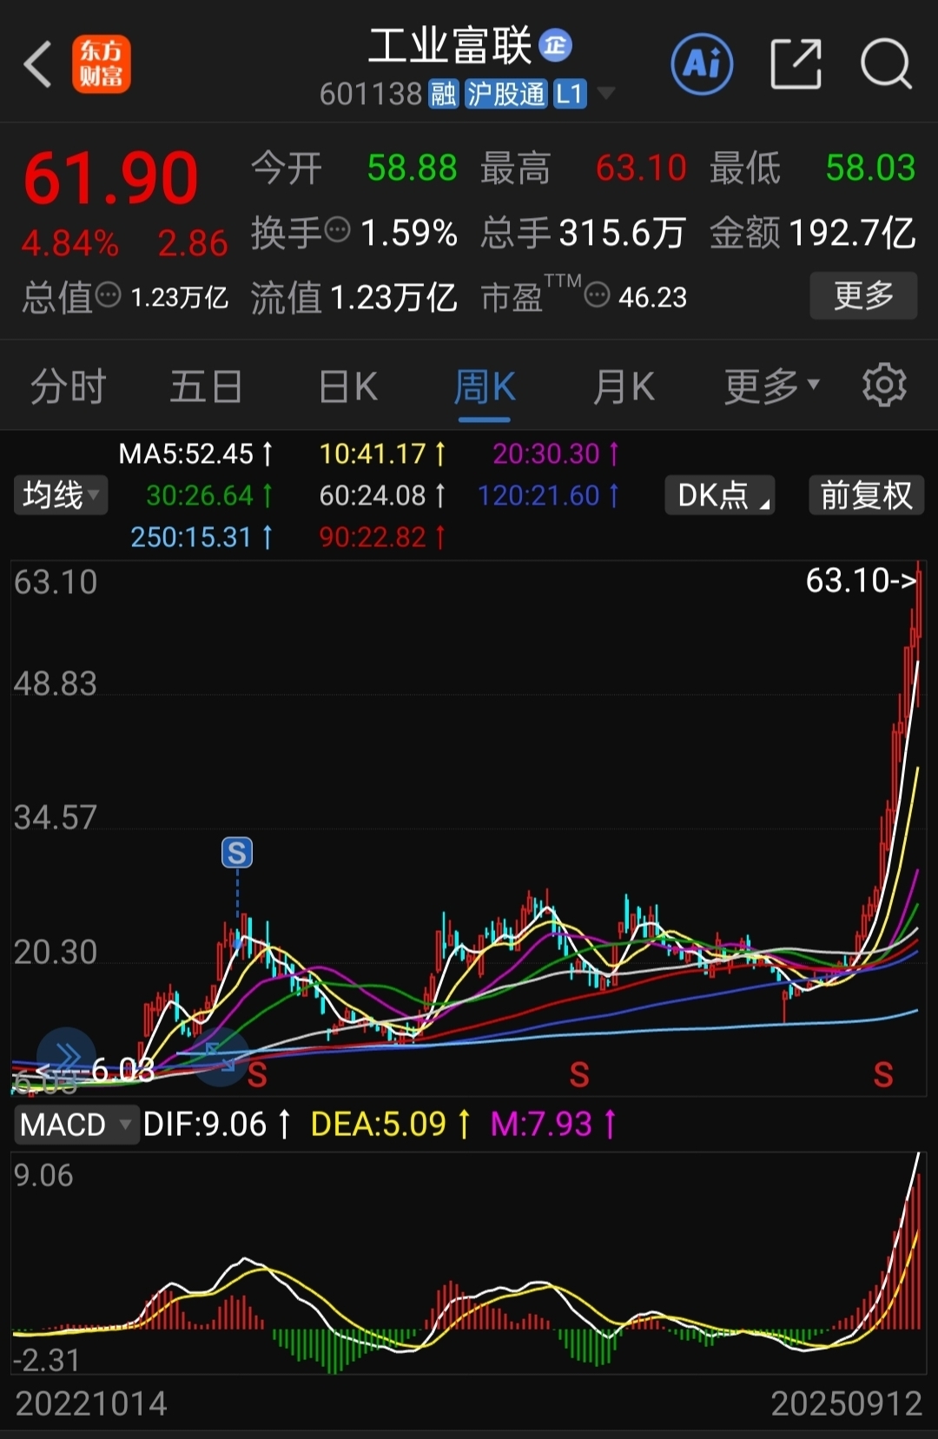Tap the L1 level badge
Image resolution: width=938 pixels, height=1439 pixels.
(x=570, y=94)
